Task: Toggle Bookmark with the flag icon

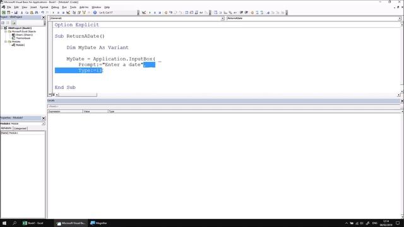Action: tap(268, 13)
